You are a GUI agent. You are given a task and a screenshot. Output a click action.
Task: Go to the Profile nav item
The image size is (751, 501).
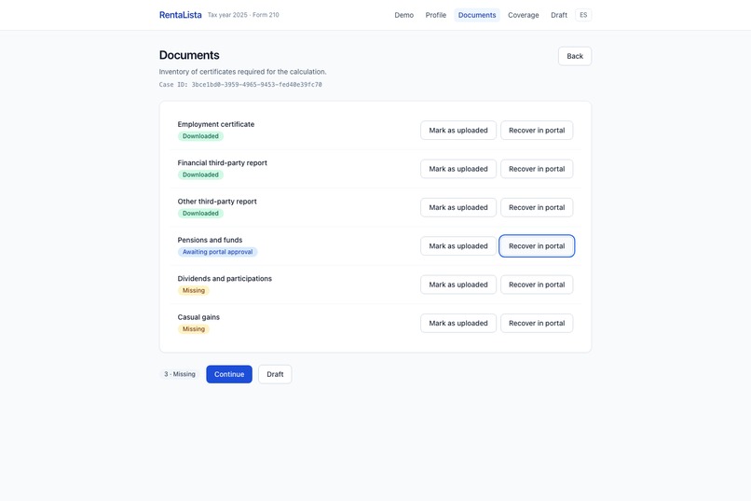click(x=435, y=15)
